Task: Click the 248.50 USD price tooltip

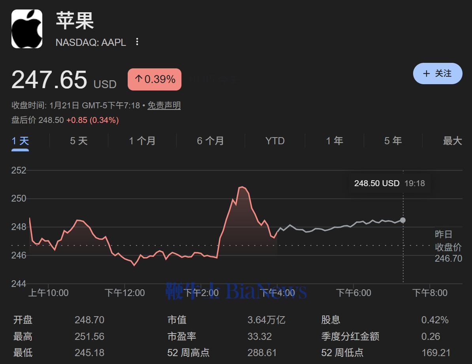Action: 389,183
